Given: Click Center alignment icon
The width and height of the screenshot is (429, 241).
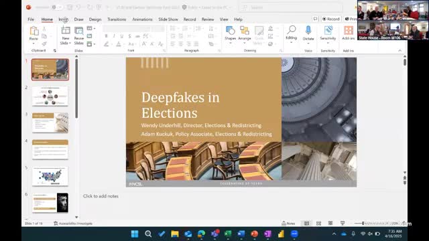Looking at the screenshot, I should pos(181,44).
